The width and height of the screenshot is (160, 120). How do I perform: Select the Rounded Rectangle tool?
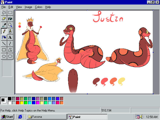coord(10,56)
